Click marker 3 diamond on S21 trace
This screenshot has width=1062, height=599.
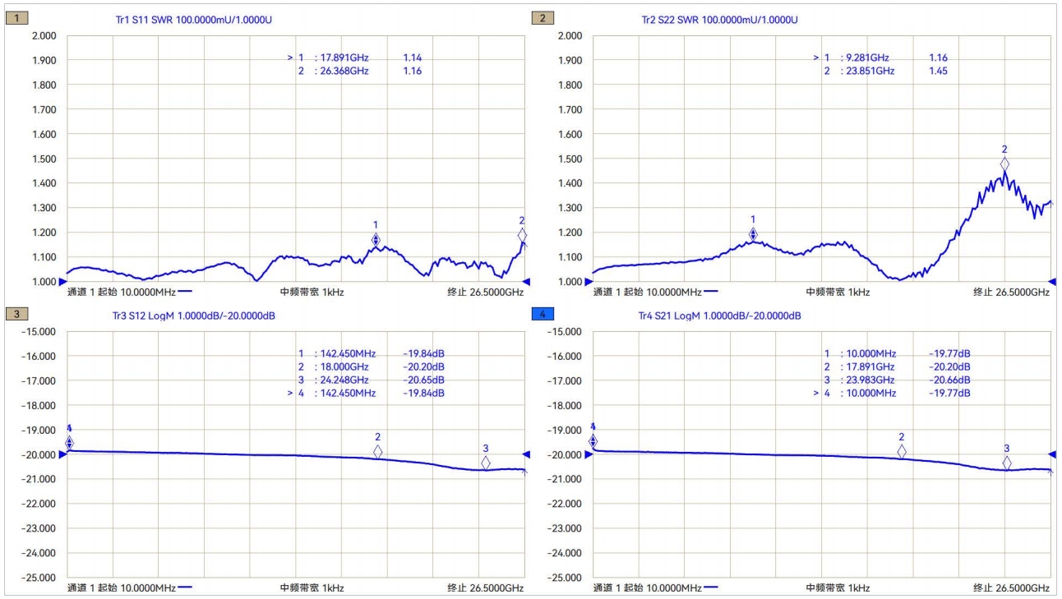coord(1007,463)
